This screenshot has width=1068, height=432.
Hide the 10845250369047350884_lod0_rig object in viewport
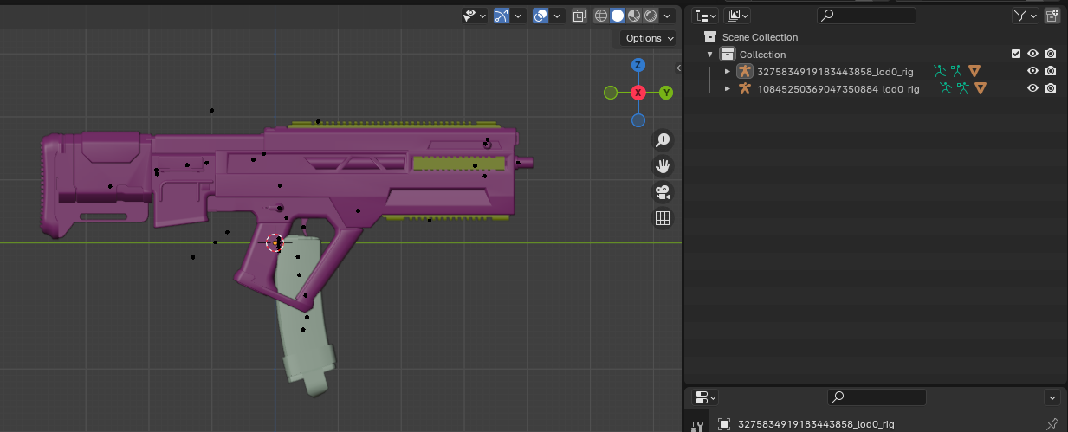coord(1032,88)
